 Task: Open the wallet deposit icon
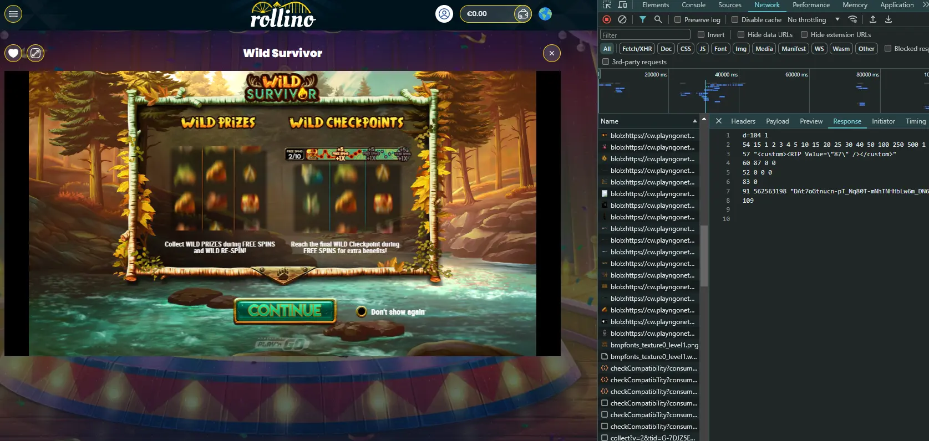(x=522, y=14)
